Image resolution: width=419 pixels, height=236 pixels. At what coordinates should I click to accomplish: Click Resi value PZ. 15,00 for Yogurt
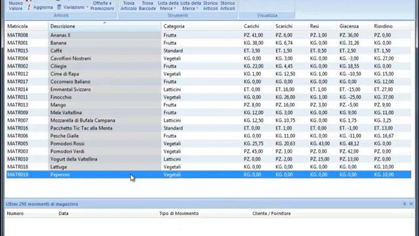click(319, 159)
